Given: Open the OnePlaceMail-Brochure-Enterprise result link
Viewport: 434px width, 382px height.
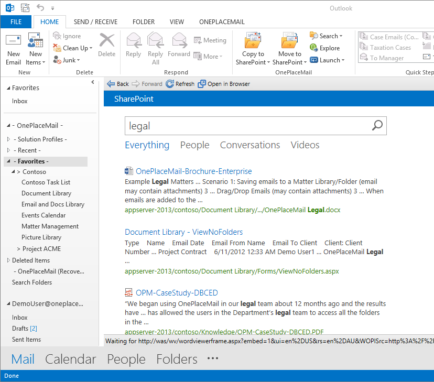Looking at the screenshot, I should click(193, 171).
